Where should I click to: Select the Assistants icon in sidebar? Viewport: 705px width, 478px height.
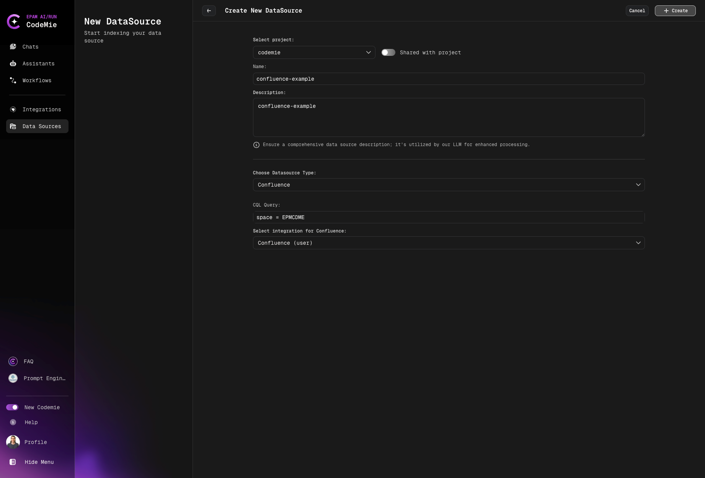[13, 63]
